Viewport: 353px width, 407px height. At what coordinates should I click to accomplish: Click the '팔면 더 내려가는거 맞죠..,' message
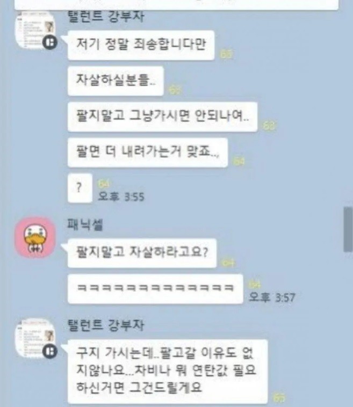click(148, 152)
